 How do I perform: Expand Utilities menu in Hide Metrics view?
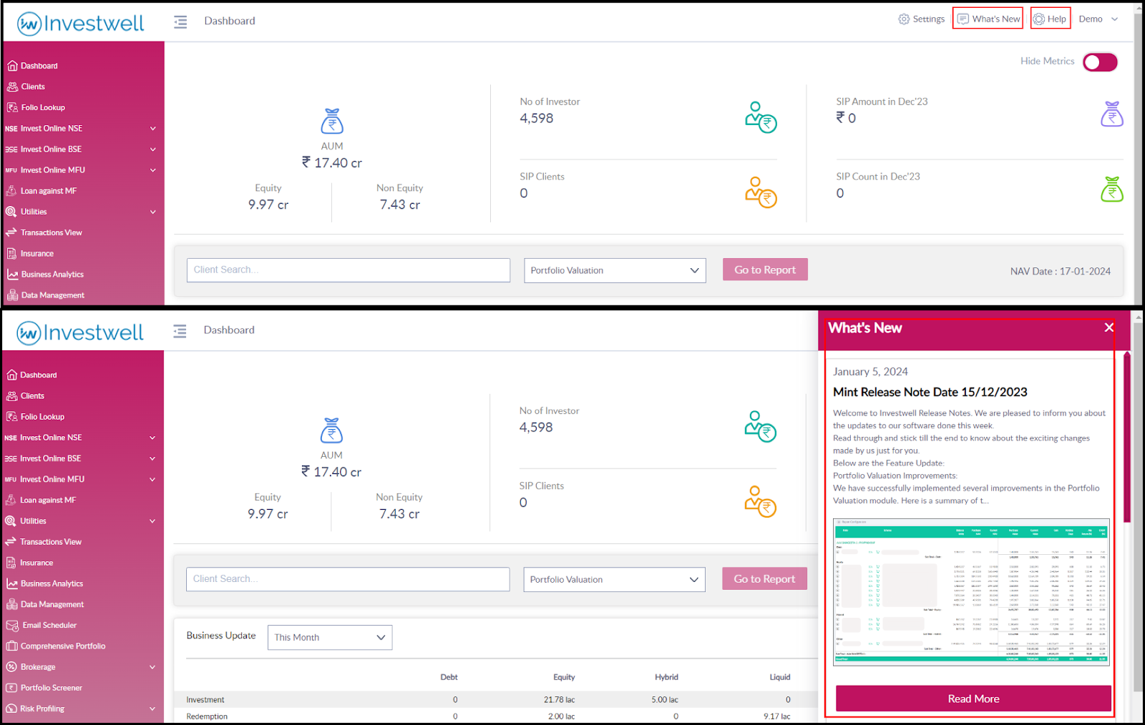click(x=82, y=212)
